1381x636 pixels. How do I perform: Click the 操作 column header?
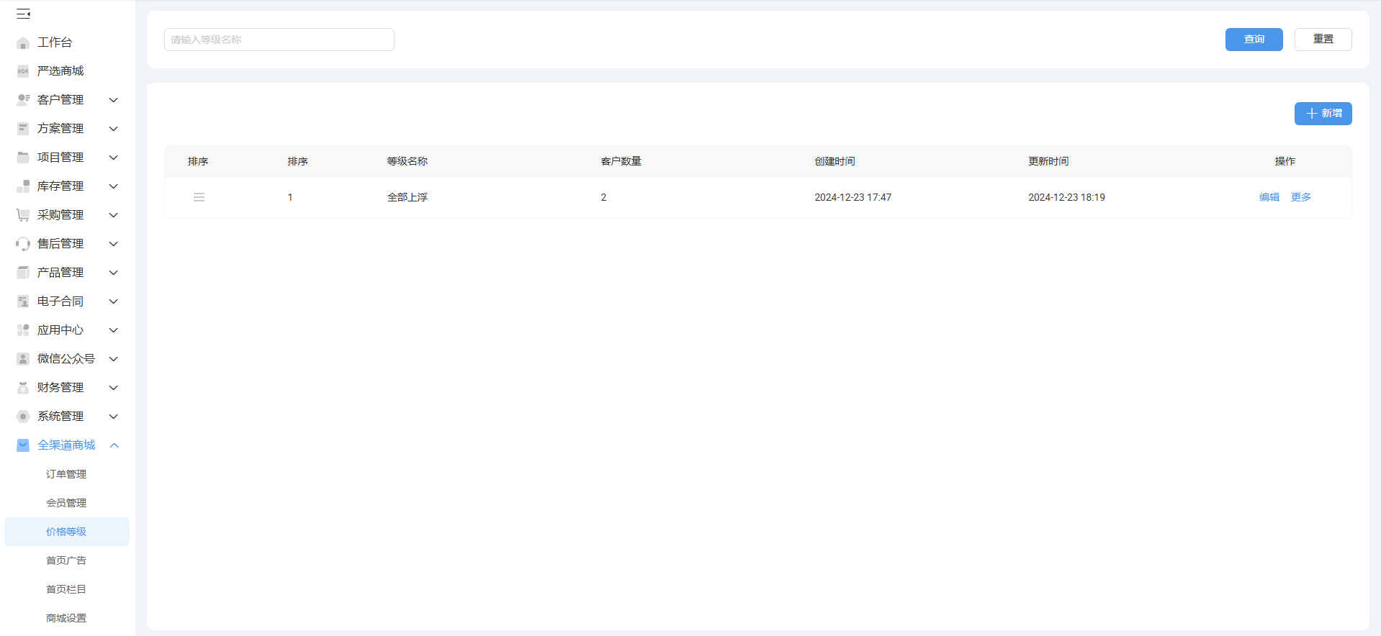[1285, 161]
